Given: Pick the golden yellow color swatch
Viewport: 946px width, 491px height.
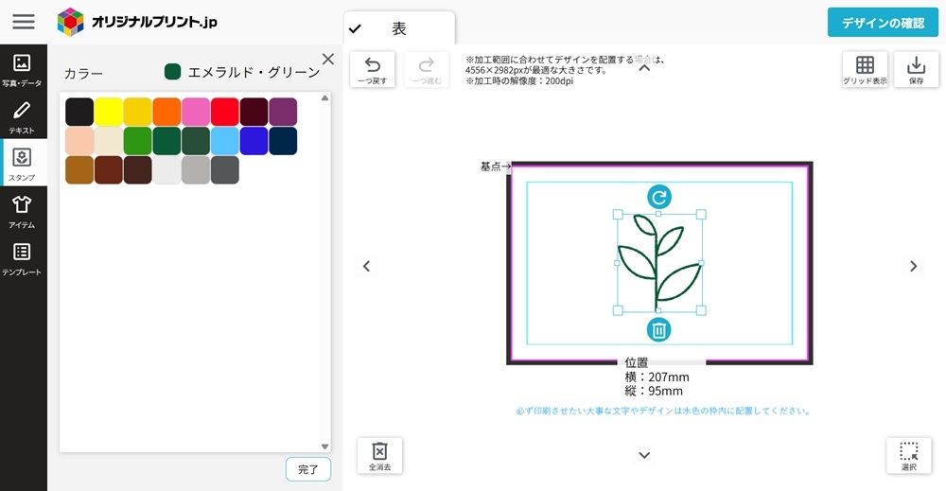Looking at the screenshot, I should point(137,112).
